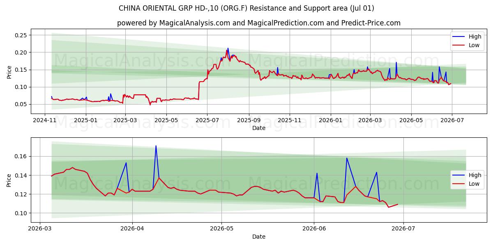
Task: Click the '2025-05' x-axis label on top chart
Action: (x=166, y=120)
